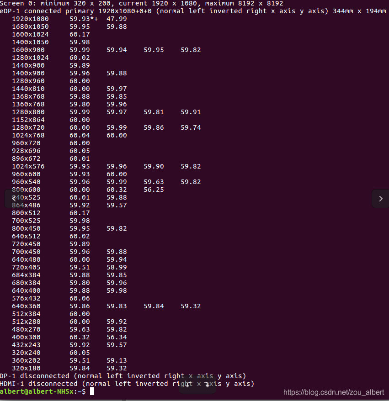The image size is (389, 401).
Task: Click the 1280x800 resolution entry
Action: (28, 112)
